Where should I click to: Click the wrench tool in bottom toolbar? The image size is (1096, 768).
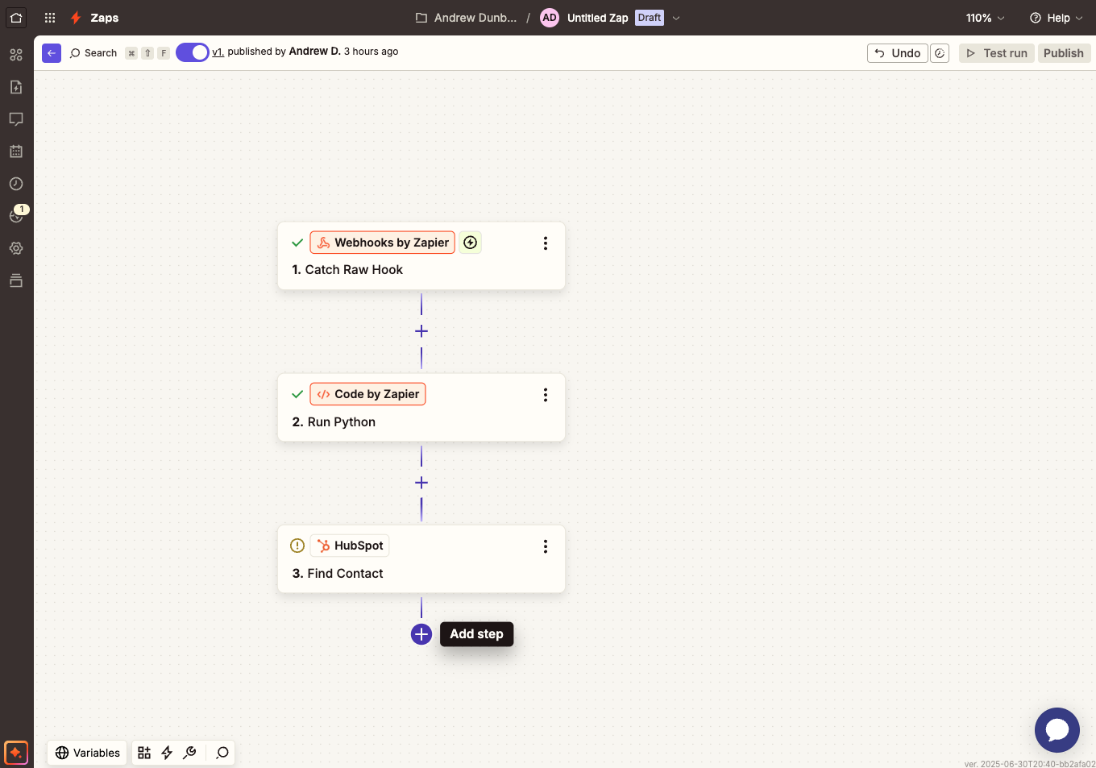tap(189, 753)
